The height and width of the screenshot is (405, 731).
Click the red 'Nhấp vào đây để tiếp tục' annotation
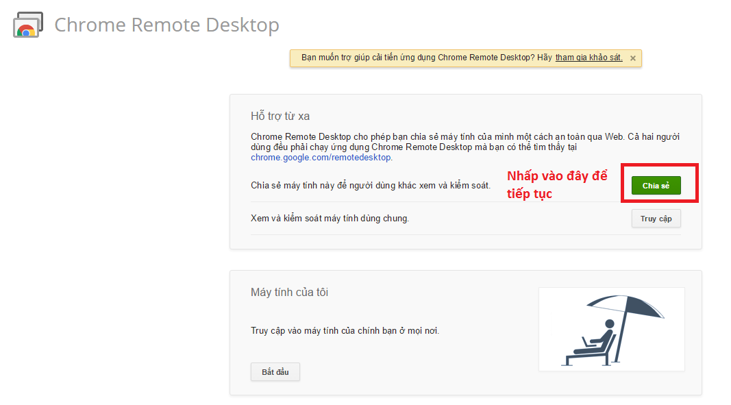557,185
